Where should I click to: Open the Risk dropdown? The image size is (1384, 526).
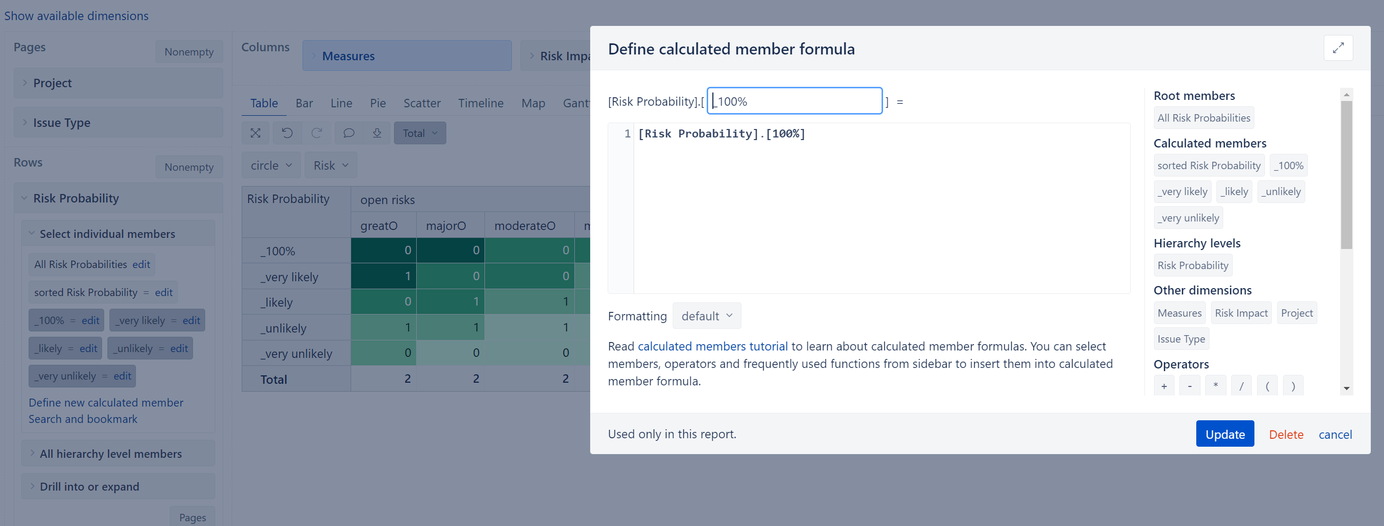pyautogui.click(x=331, y=165)
